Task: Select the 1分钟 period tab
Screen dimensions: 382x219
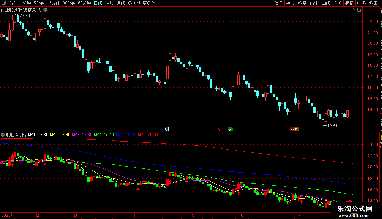Action: 26,3
